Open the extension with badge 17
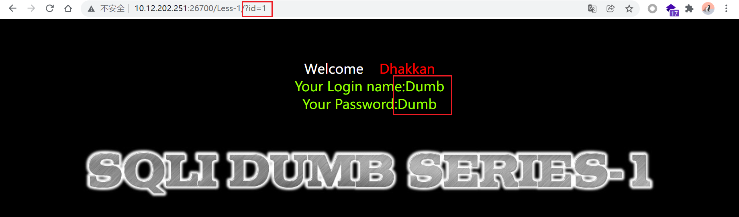739x217 pixels. click(672, 9)
